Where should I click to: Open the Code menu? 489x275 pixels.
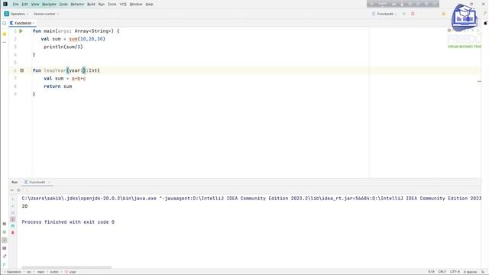(63, 5)
